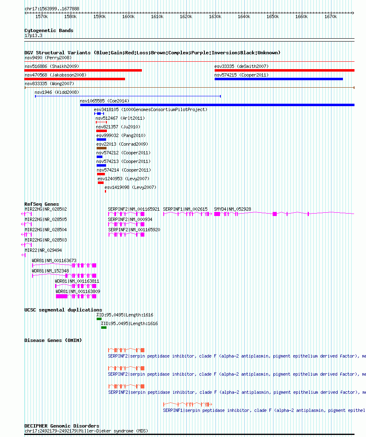Screen dimensions: 366x437
Task: Click the nsv574214 (Cooper2011) red bar
Action: 101,174
